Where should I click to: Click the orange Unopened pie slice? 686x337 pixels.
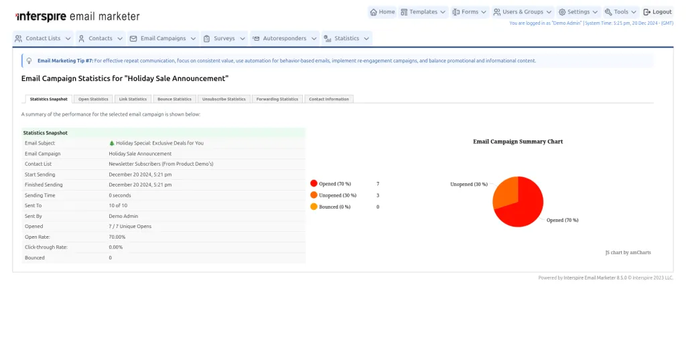(x=505, y=192)
